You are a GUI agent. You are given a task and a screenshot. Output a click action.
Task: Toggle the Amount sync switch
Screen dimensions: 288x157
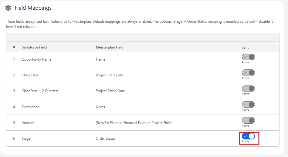(x=248, y=120)
